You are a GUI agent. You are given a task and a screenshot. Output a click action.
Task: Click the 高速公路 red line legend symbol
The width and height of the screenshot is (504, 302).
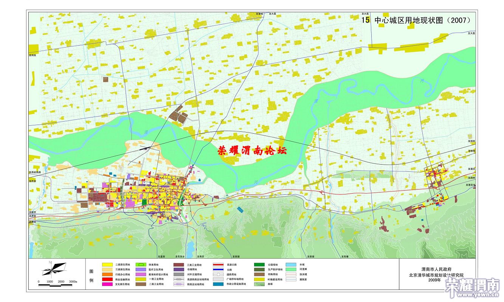219,265
